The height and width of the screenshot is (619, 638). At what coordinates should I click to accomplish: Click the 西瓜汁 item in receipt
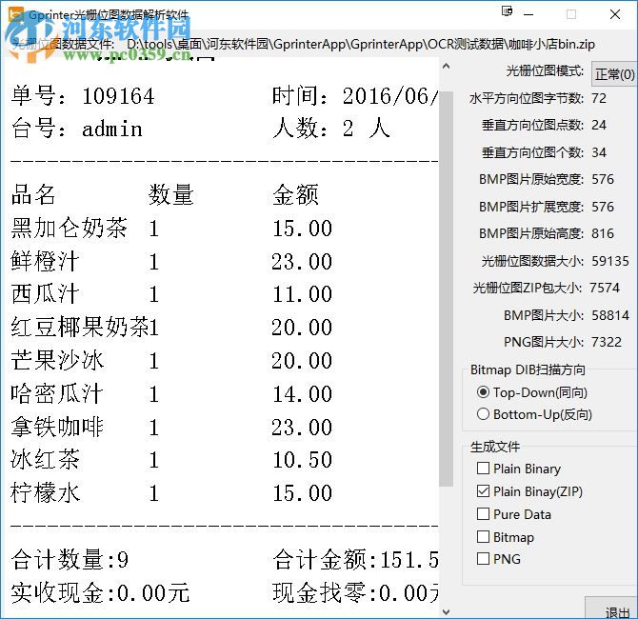pyautogui.click(x=45, y=294)
